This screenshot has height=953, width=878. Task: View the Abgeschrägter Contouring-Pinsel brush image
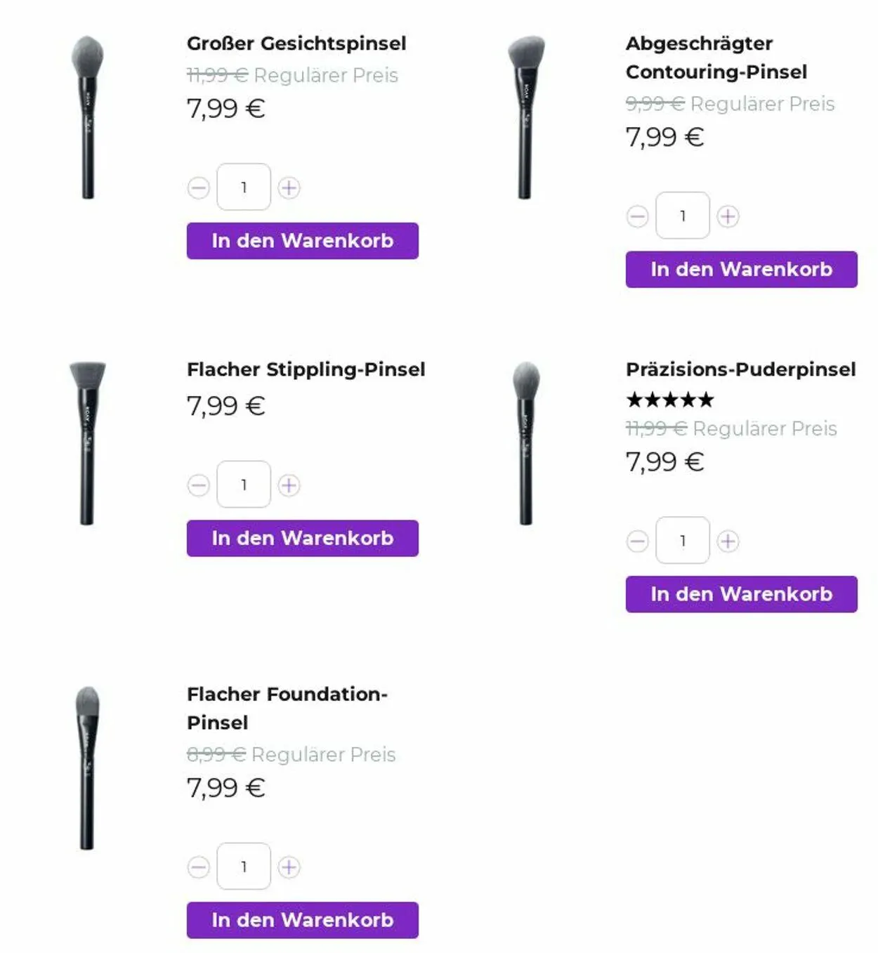coord(525,117)
